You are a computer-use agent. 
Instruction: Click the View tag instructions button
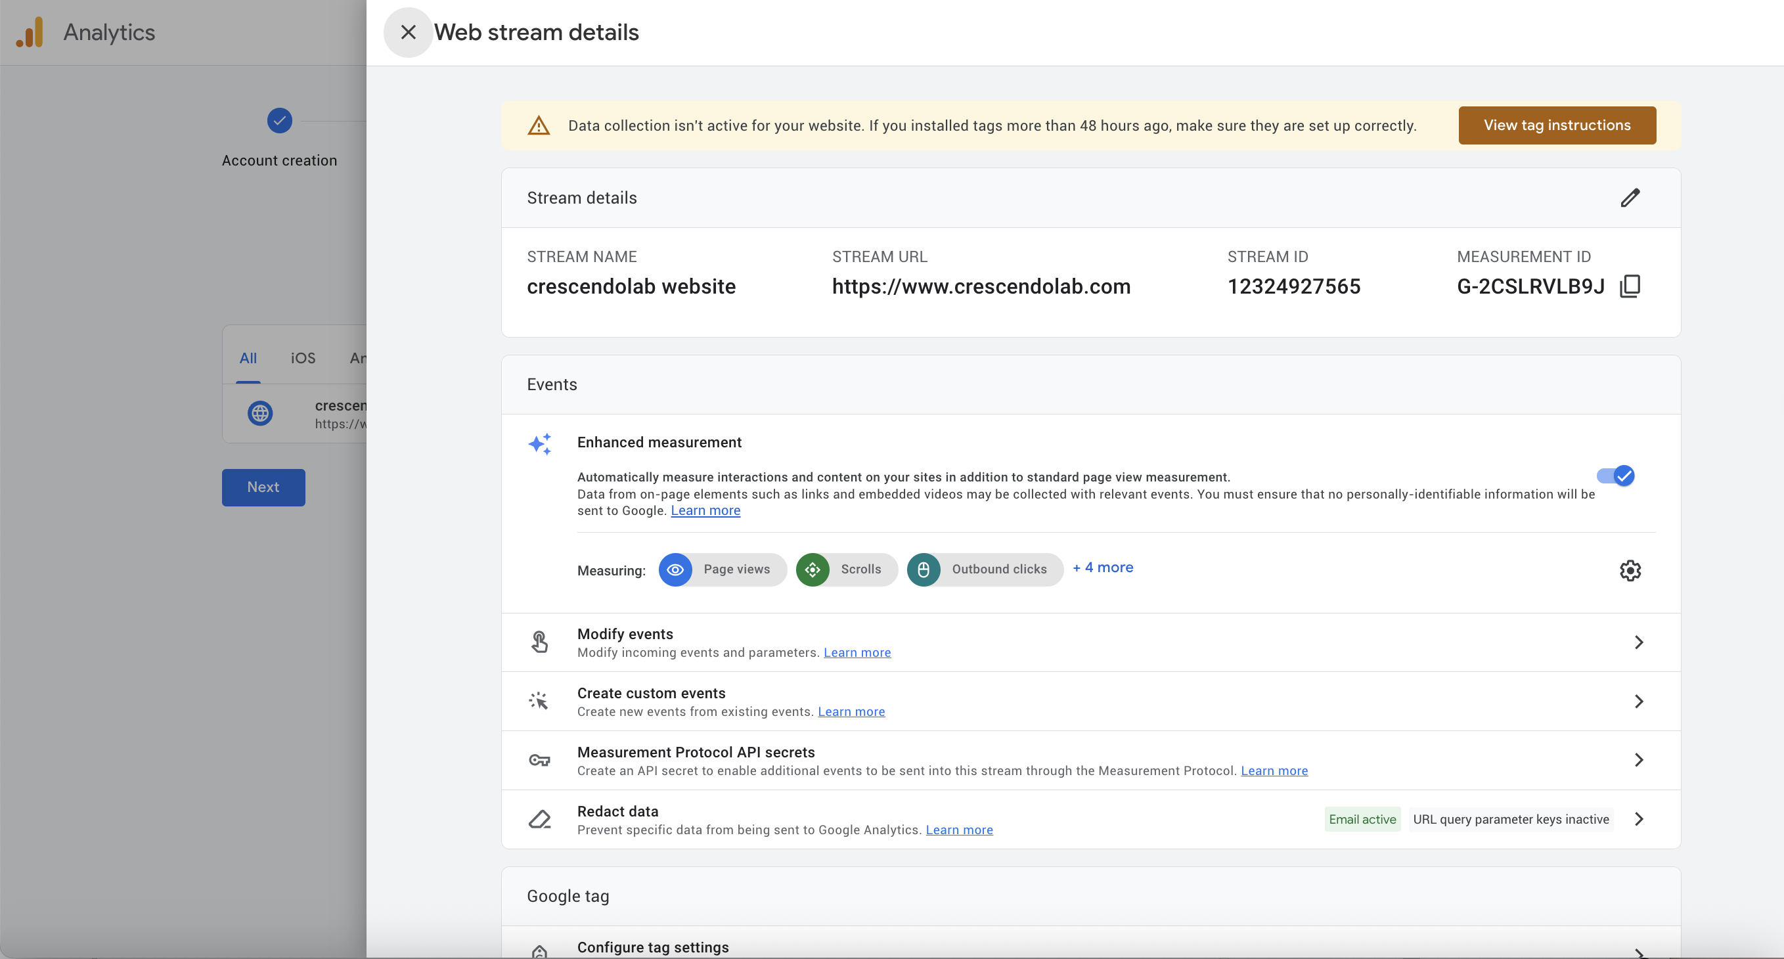[x=1557, y=125]
